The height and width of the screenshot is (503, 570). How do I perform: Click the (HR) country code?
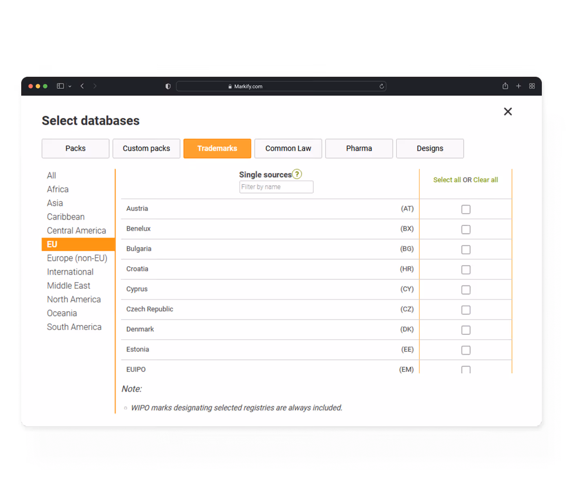pyautogui.click(x=407, y=269)
